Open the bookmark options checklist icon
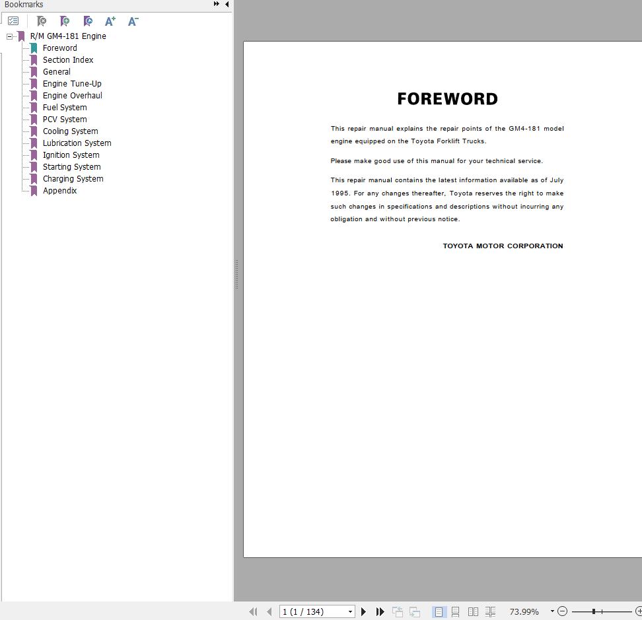The height and width of the screenshot is (620, 642). point(13,21)
